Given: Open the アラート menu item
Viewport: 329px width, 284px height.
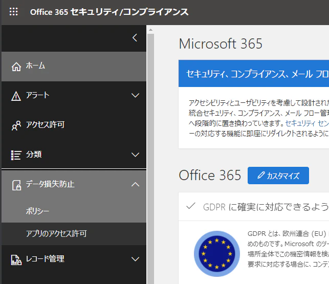Looking at the screenshot, I should [74, 96].
